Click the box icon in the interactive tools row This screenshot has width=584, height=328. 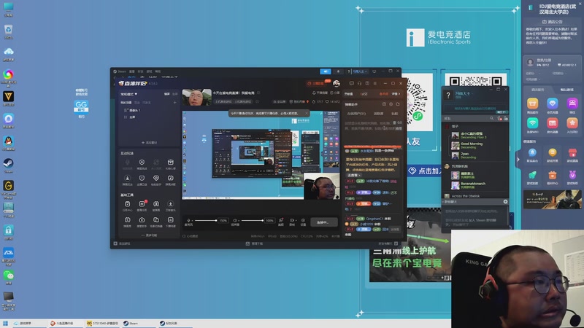pyautogui.click(x=170, y=163)
